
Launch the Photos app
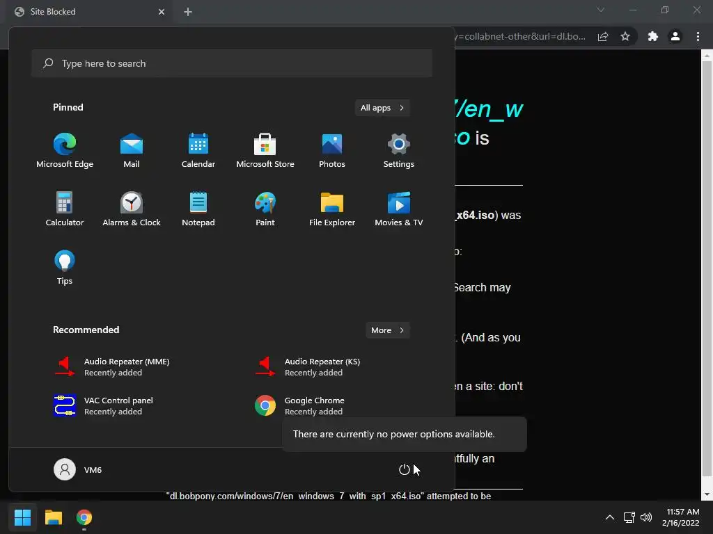(x=332, y=151)
